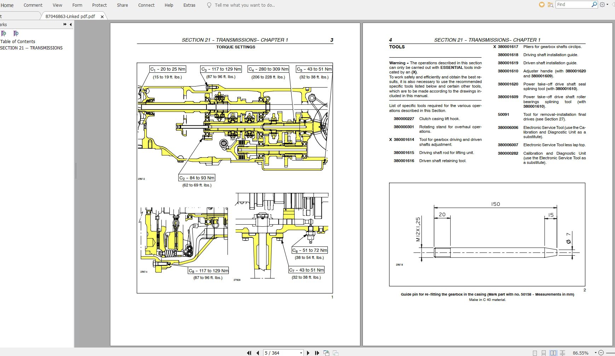Switch to the Comment ribbon tab
615x356 pixels.
pyautogui.click(x=33, y=5)
